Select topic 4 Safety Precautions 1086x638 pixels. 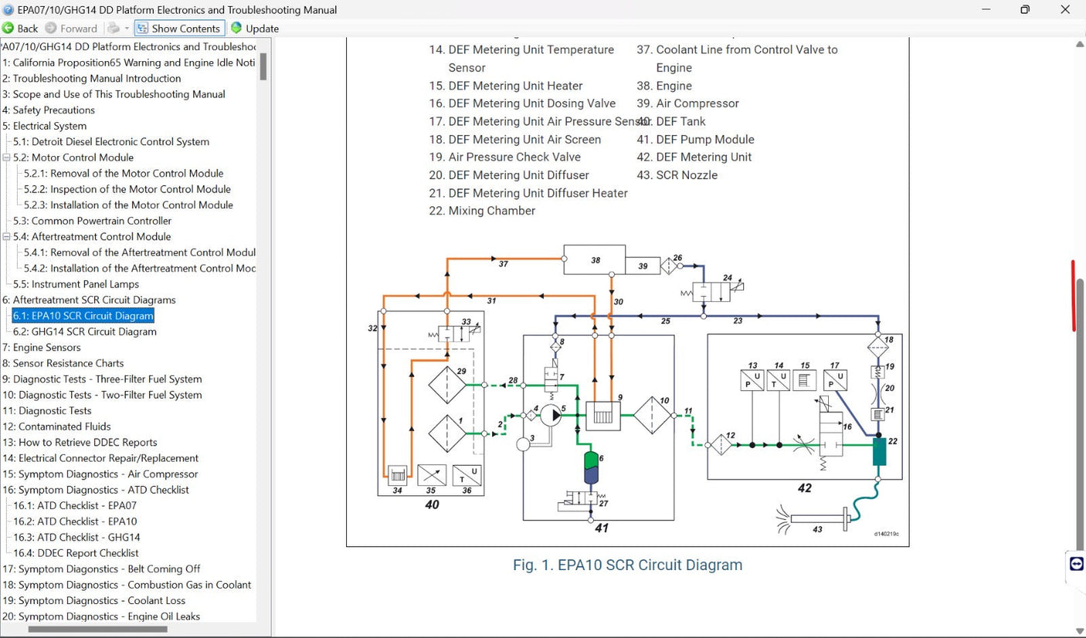click(x=49, y=110)
